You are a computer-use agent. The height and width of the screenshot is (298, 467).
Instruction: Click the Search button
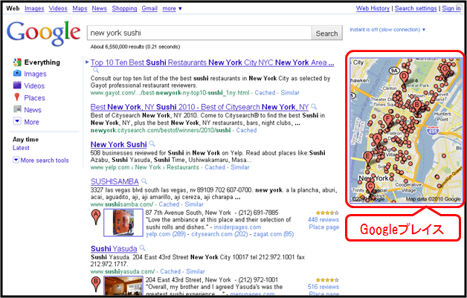[x=326, y=33]
